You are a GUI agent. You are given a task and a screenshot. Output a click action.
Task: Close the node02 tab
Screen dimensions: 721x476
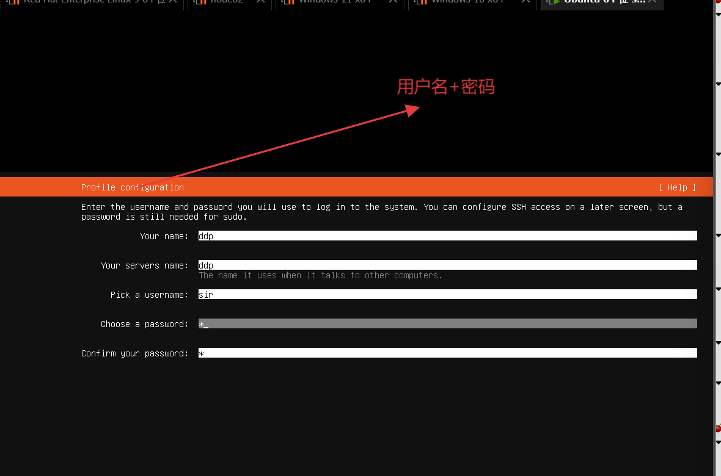coord(260,2)
